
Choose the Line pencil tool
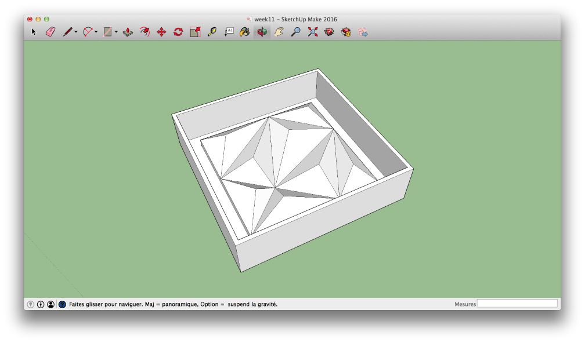67,32
